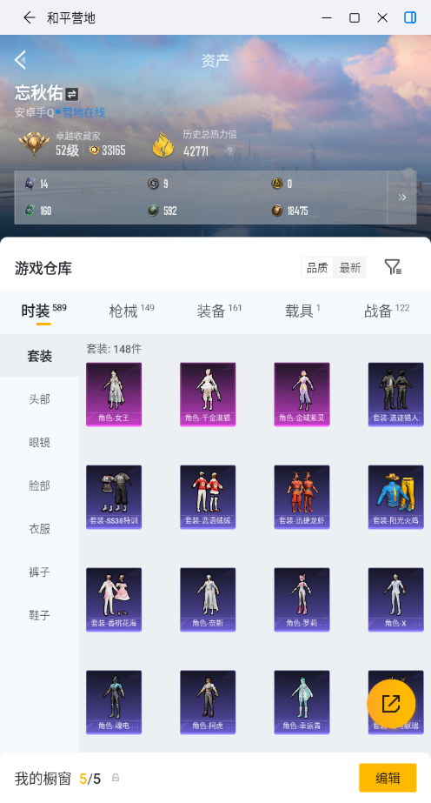
Task: Switch to the 载具 tab
Action: 302,311
